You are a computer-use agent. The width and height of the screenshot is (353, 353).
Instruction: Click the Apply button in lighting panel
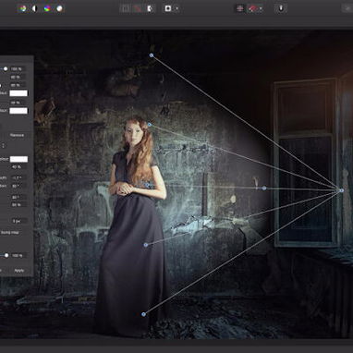click(x=19, y=271)
